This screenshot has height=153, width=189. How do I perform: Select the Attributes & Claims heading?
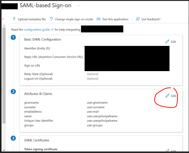click(38, 94)
